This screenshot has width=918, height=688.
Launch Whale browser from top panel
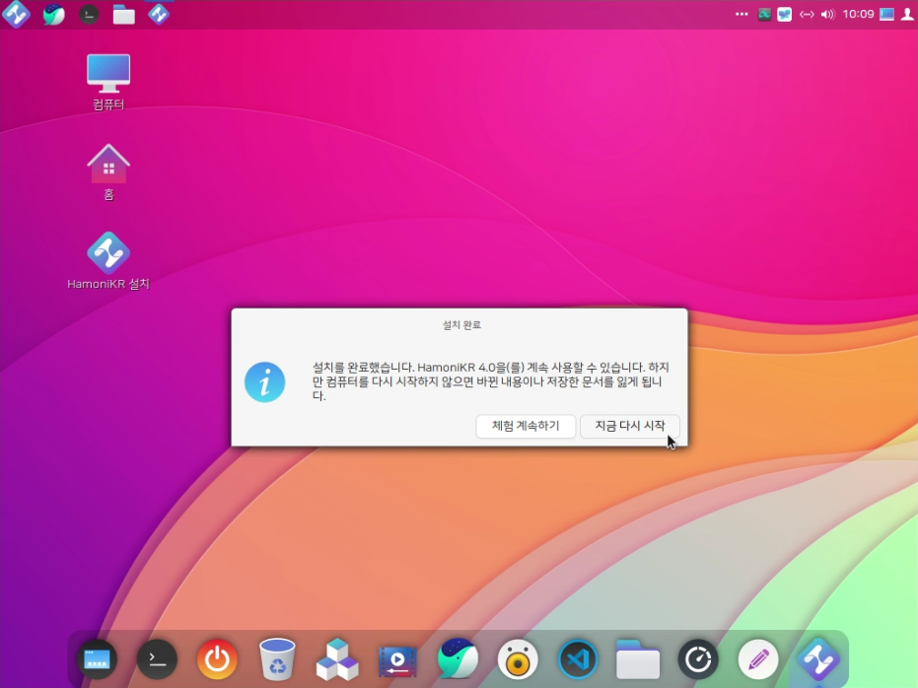click(x=53, y=15)
